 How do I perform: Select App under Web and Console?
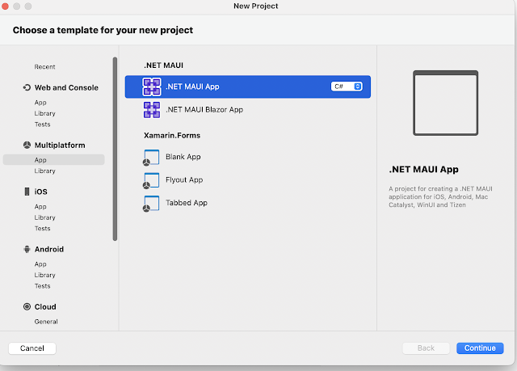pos(40,103)
